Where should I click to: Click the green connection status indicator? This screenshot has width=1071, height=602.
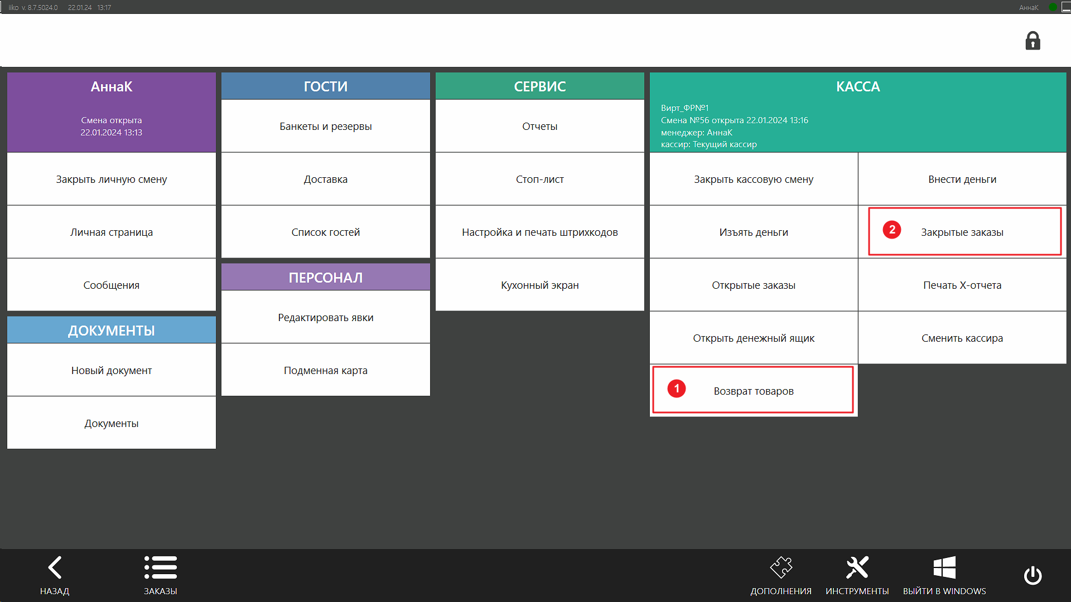[1053, 7]
